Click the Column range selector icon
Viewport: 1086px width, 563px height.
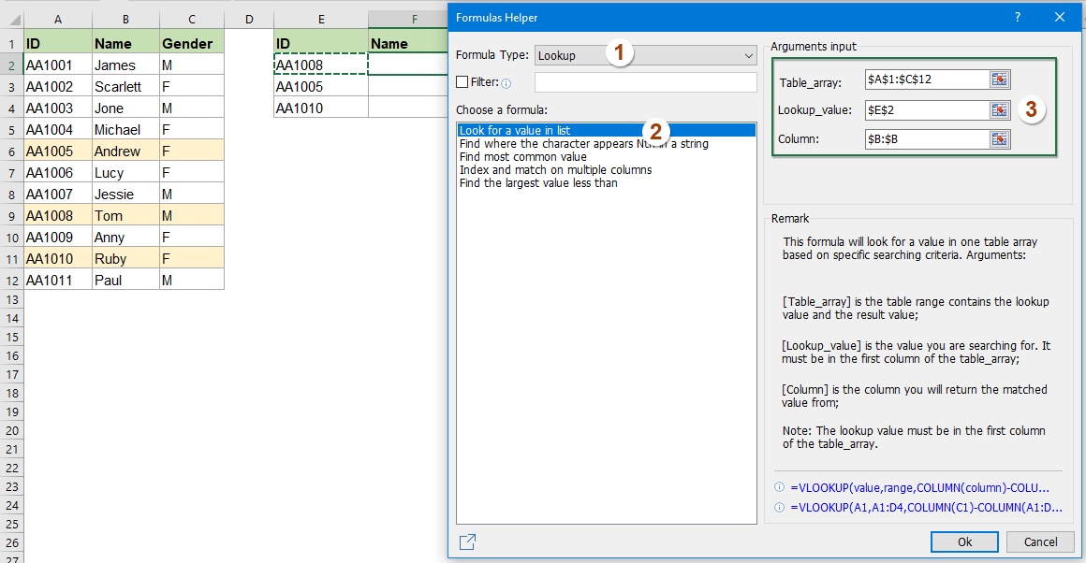(x=1000, y=138)
